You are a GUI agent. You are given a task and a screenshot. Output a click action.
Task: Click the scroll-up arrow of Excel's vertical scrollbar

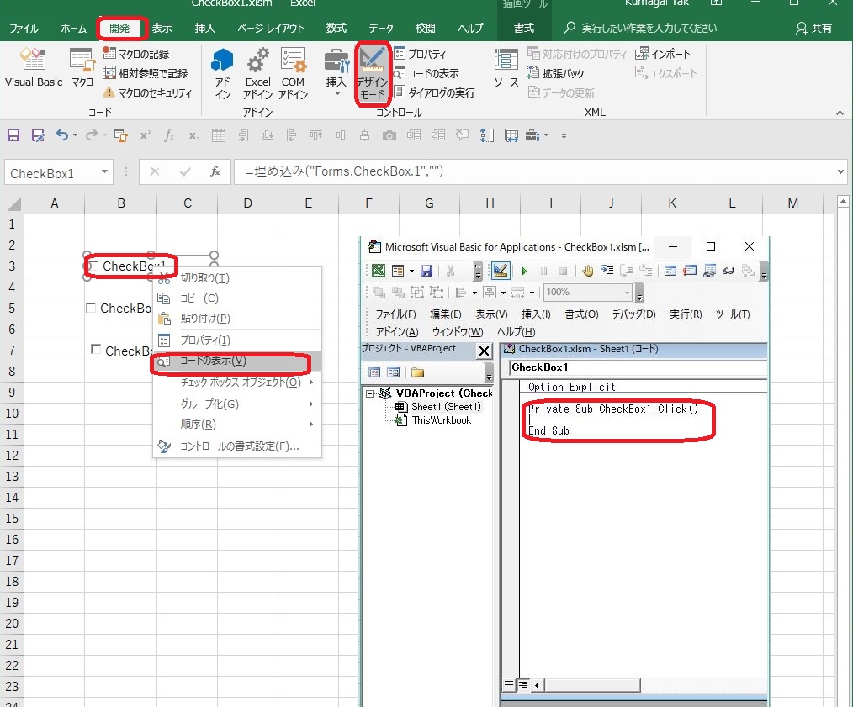843,202
